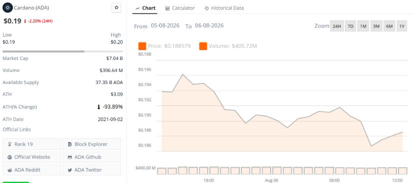Click the To date field 06-08-2026
Screen dimensions: 413x183
pos(209,25)
